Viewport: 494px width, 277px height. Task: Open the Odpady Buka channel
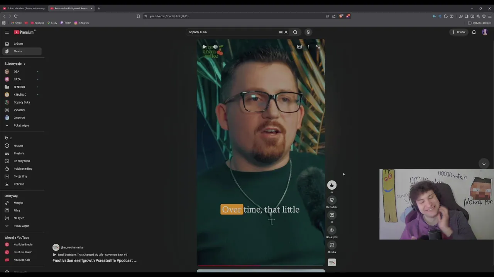(x=22, y=102)
